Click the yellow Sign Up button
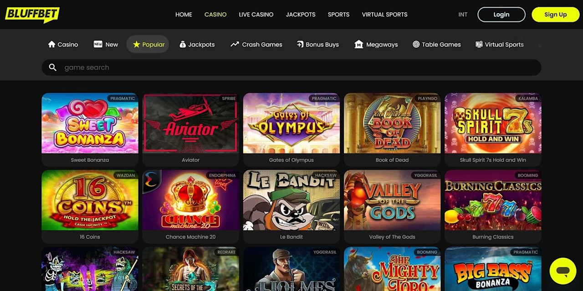This screenshot has height=291, width=583. [555, 15]
